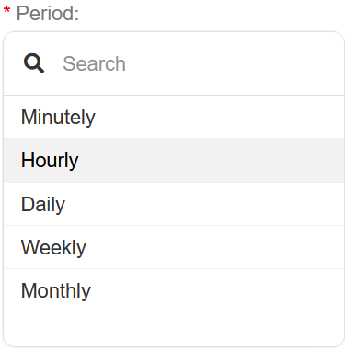Choose Monthly as the period
346x350 pixels.
click(174, 290)
